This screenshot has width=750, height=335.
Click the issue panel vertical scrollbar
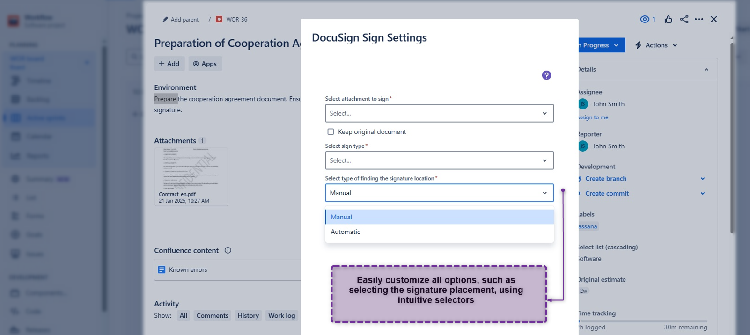coord(732,138)
